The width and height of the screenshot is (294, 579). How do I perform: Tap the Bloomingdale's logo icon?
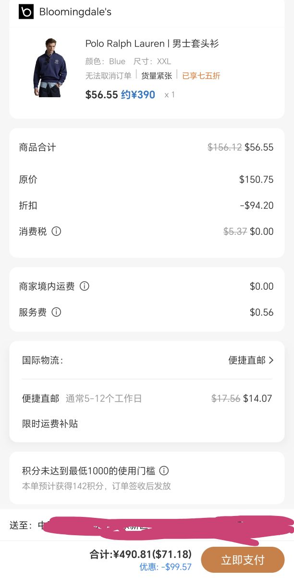pyautogui.click(x=26, y=12)
